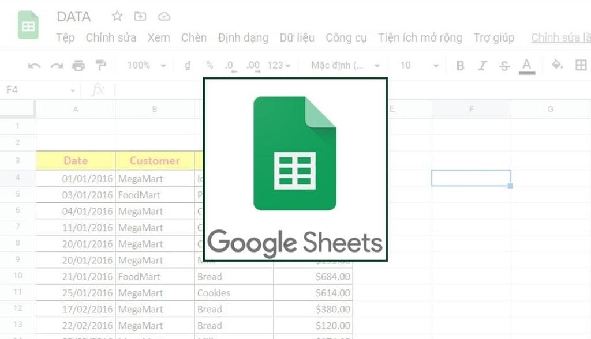Open the Dữ liệu menu
Image resolution: width=591 pixels, height=339 pixels.
(297, 37)
